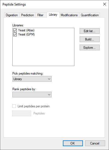Open the Rank peptides by dropdown

pos(32,95)
